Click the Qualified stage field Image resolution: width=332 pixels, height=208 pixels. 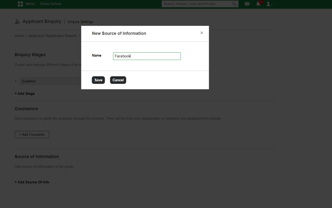(x=51, y=81)
